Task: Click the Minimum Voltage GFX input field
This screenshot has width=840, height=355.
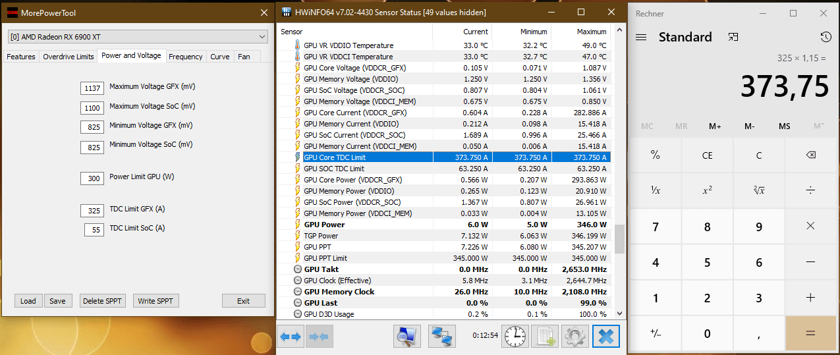Action: (93, 127)
